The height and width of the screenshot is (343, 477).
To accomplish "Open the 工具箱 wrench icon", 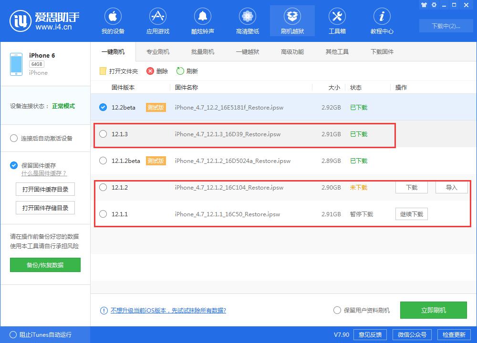I will [x=337, y=15].
